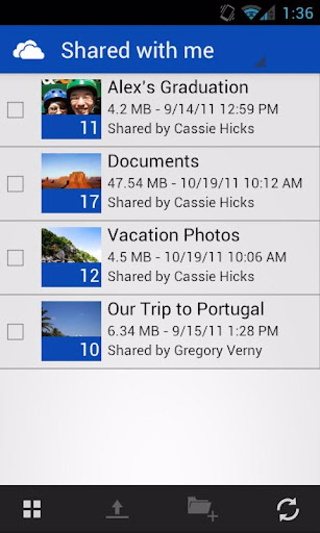Open the Our Trip to Portugal title
This screenshot has height=533, width=320.
click(x=186, y=309)
